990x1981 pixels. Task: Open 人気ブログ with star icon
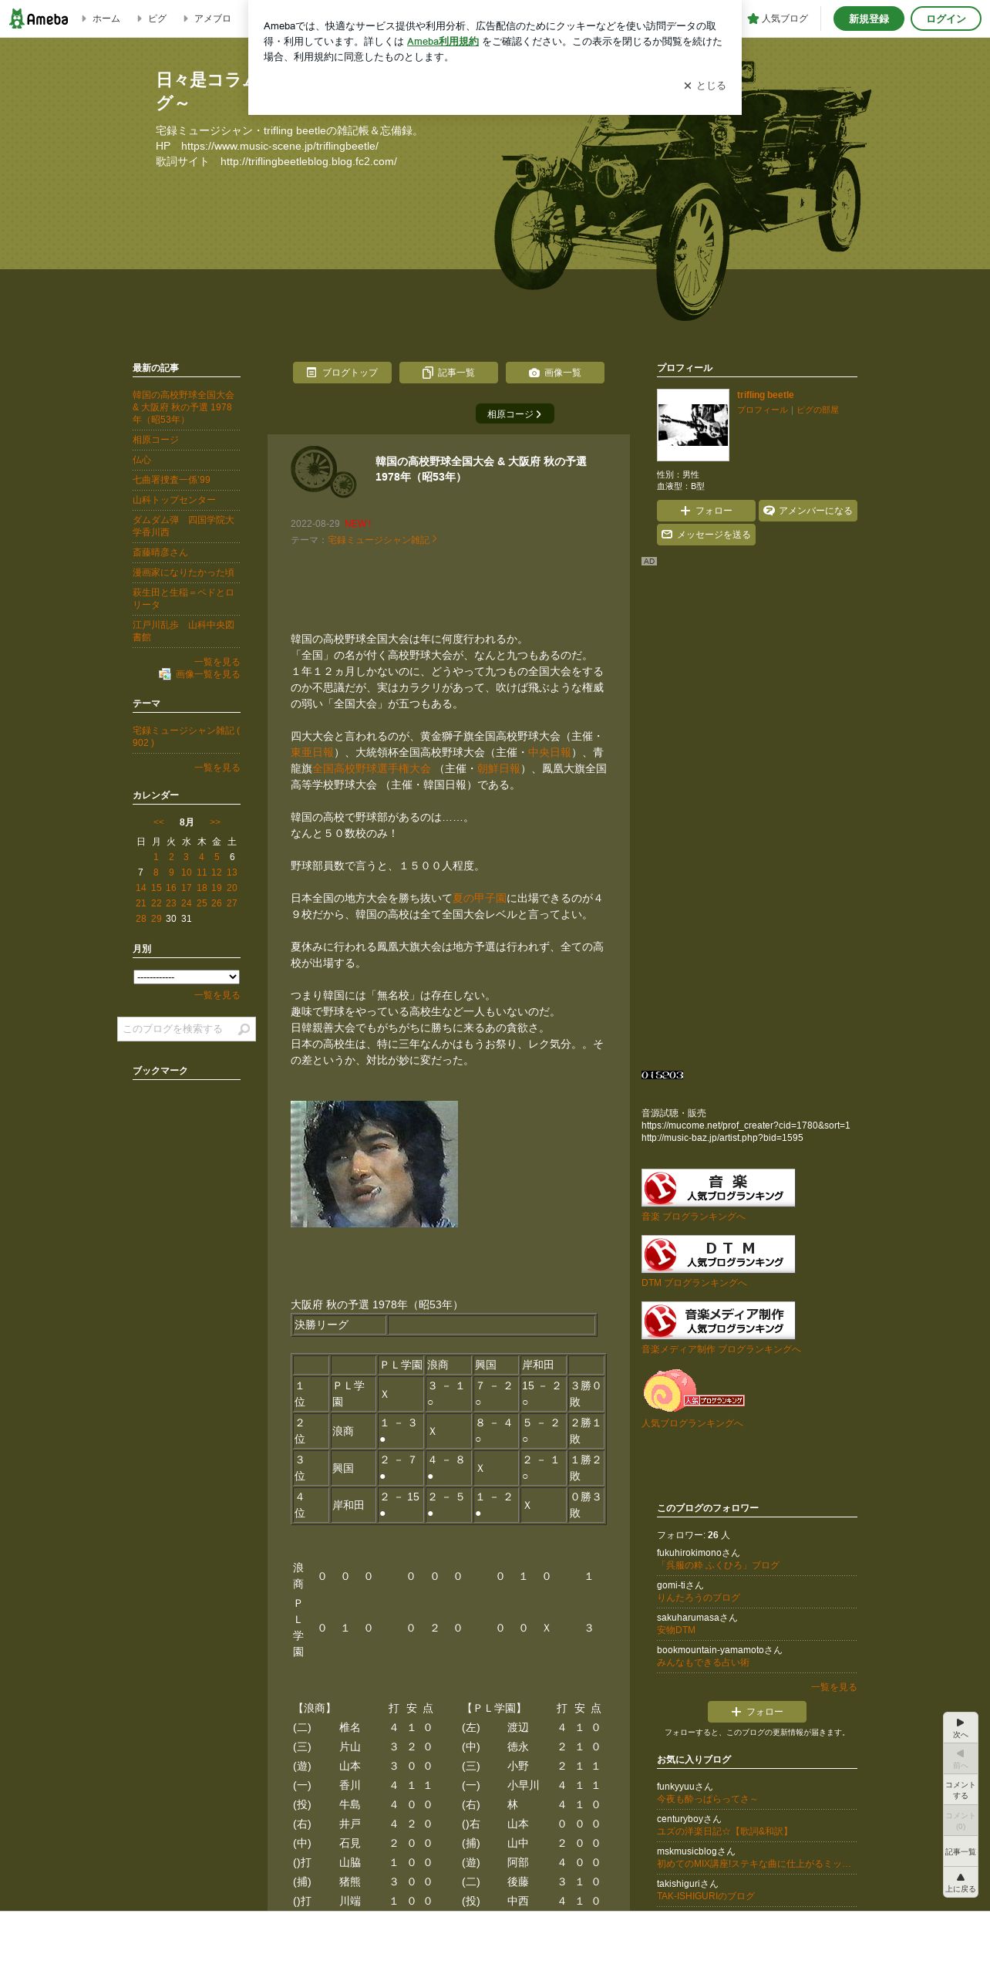tap(778, 19)
